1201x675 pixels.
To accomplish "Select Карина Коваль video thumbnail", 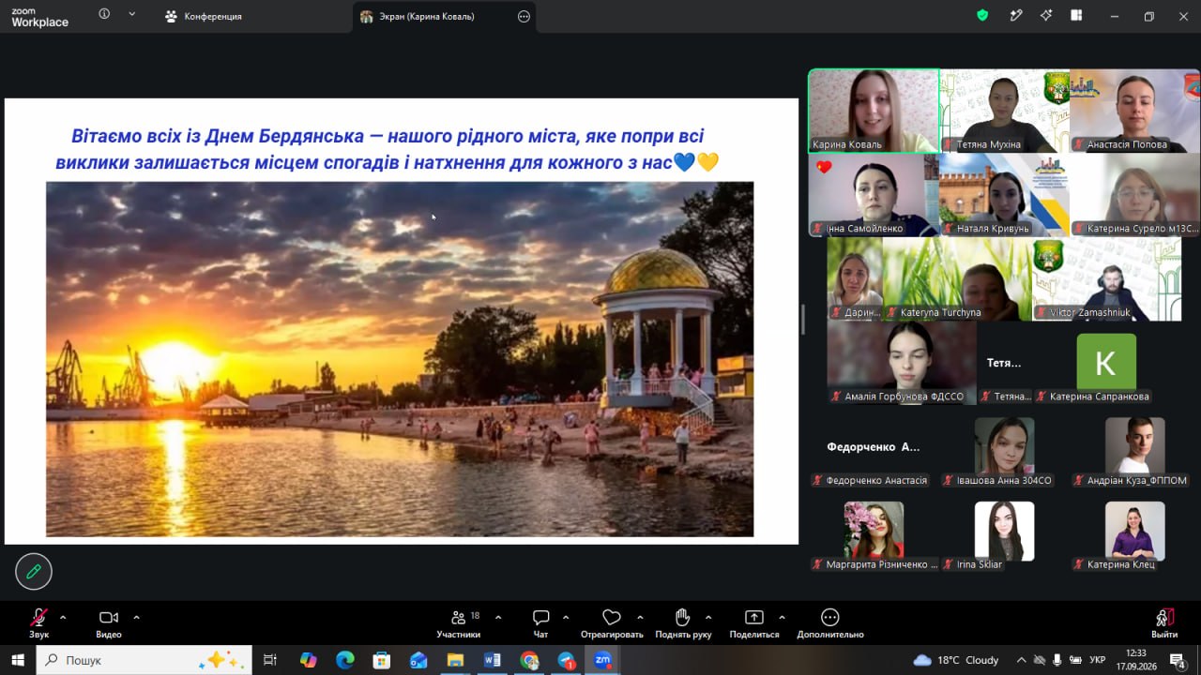I will pyautogui.click(x=874, y=111).
